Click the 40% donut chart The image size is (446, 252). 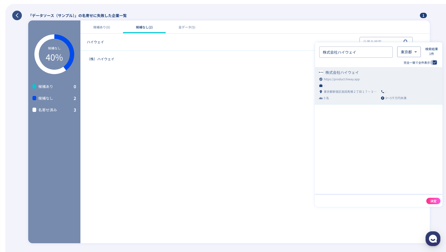(x=54, y=54)
